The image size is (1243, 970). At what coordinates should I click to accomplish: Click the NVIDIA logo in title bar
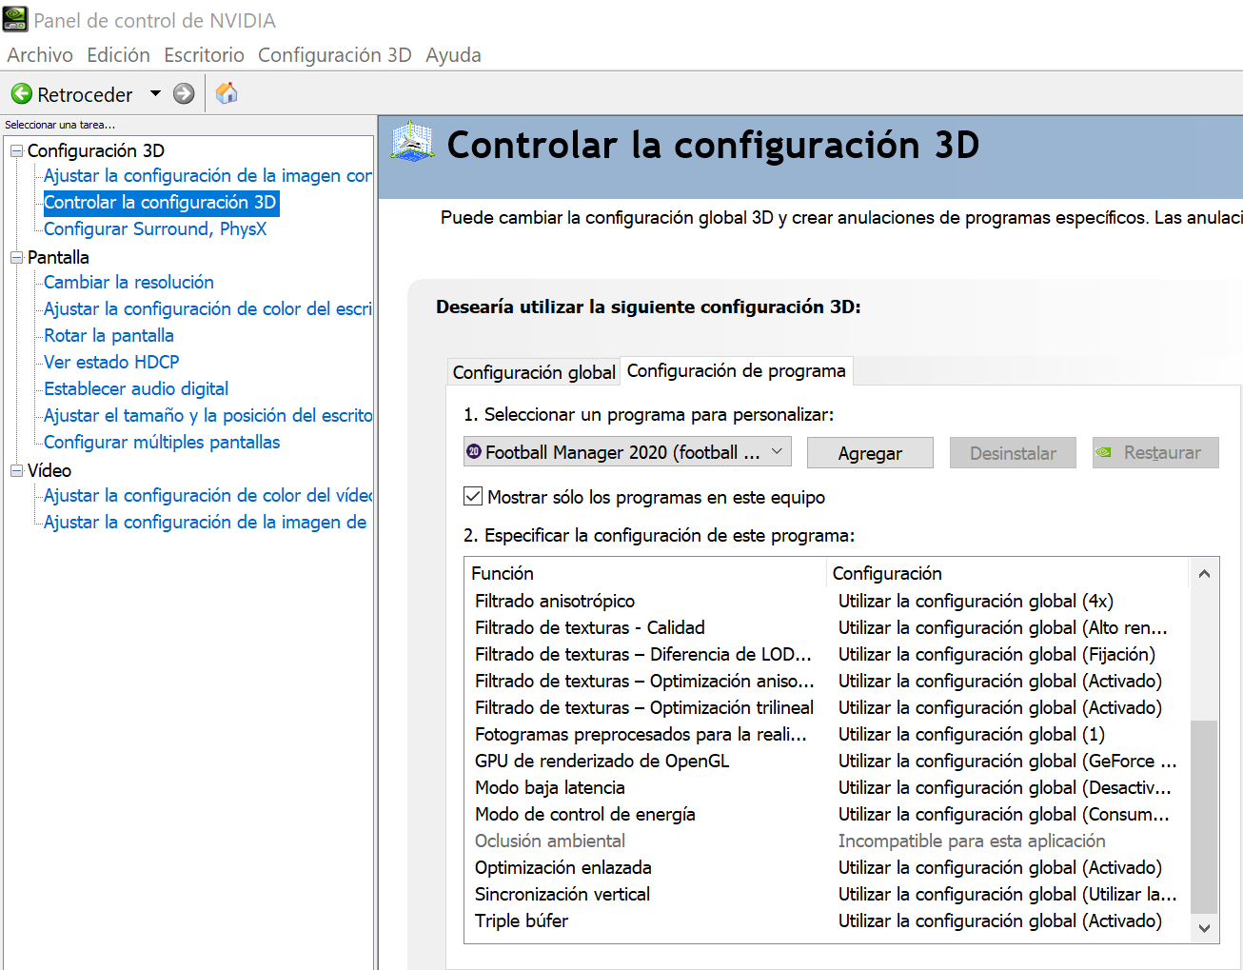click(15, 19)
